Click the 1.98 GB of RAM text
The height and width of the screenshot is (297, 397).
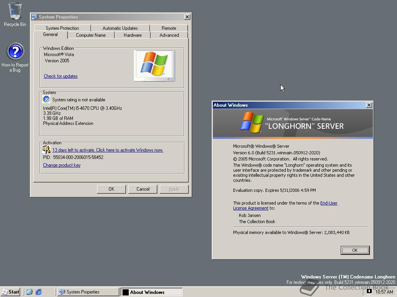58,118
